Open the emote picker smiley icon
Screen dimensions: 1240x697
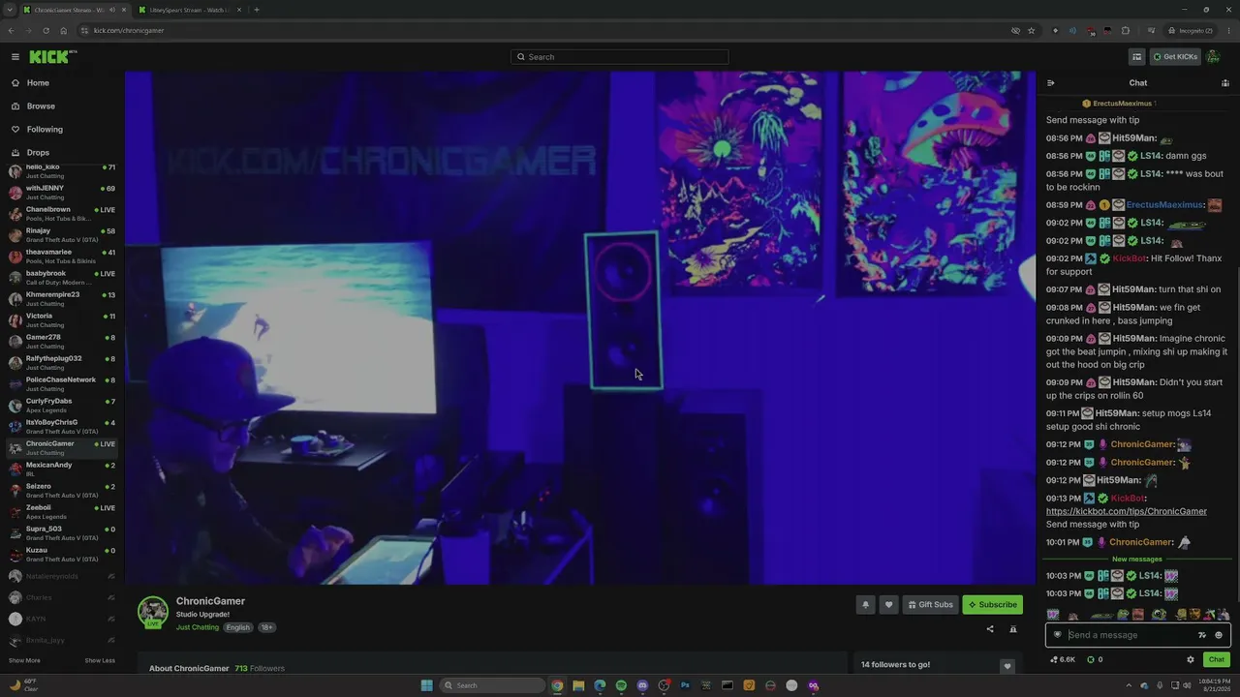[1219, 635]
